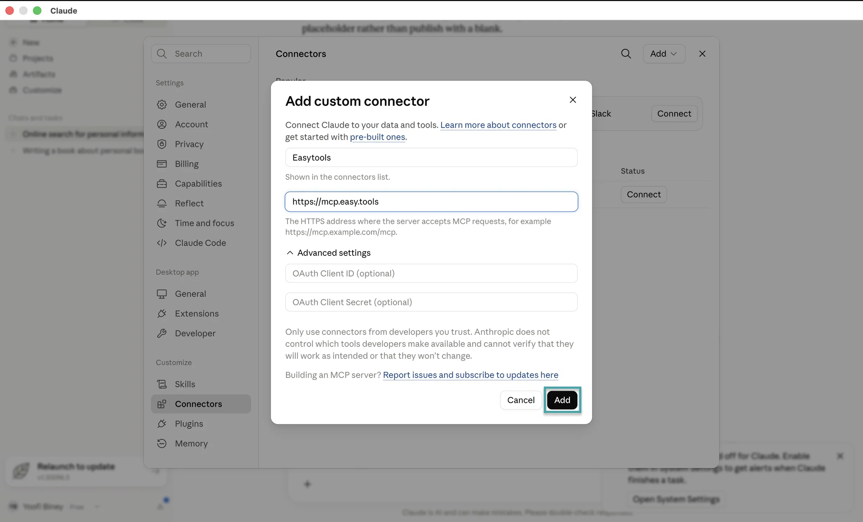The width and height of the screenshot is (863, 522).
Task: Click the Billing card icon
Action: pyautogui.click(x=162, y=164)
